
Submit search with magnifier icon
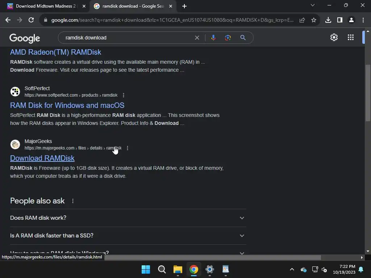[x=243, y=38]
